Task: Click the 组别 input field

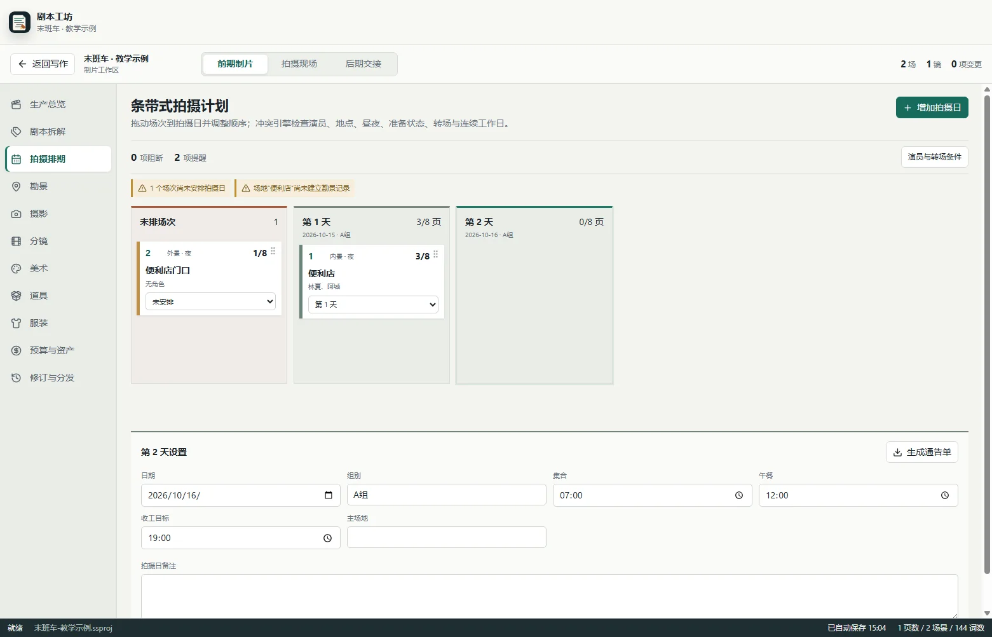Action: pos(447,495)
